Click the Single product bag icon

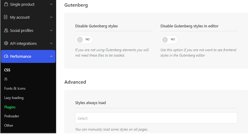(6, 4)
